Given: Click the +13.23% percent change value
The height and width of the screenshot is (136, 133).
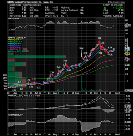Looking at the screenshot, I should click(x=118, y=7).
